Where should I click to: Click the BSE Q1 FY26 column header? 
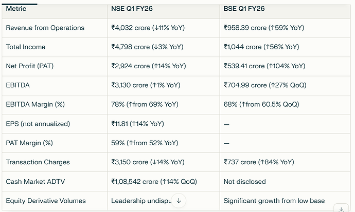245,9
